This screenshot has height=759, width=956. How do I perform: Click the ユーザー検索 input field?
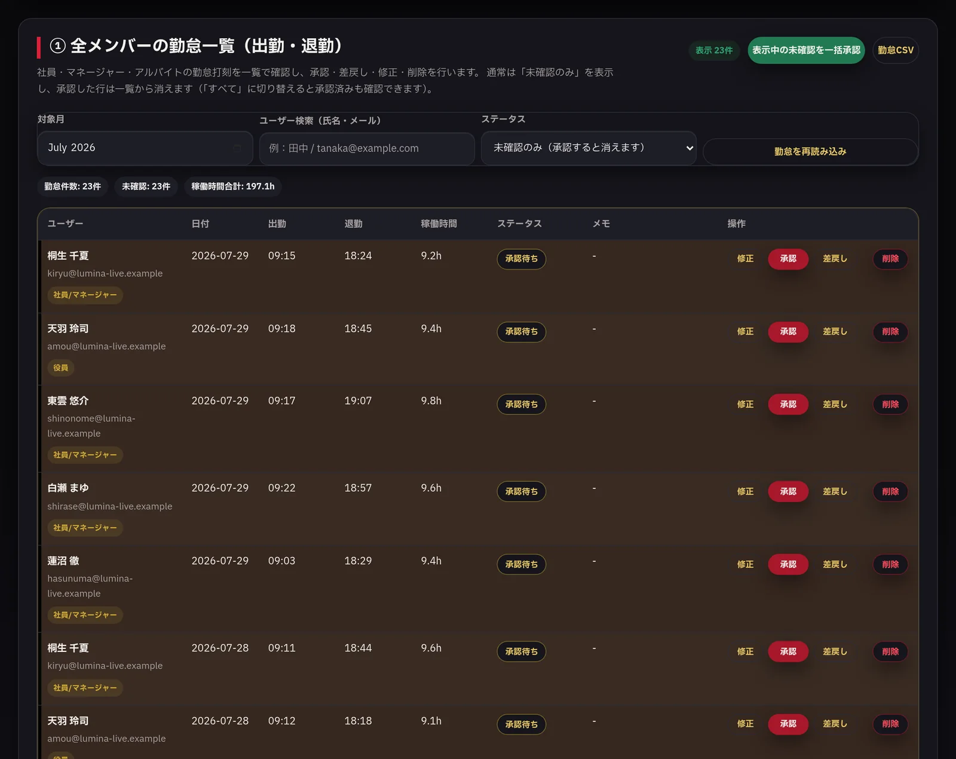click(x=367, y=148)
